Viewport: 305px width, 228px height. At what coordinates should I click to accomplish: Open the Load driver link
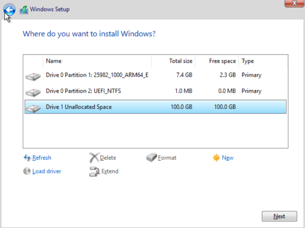(47, 171)
